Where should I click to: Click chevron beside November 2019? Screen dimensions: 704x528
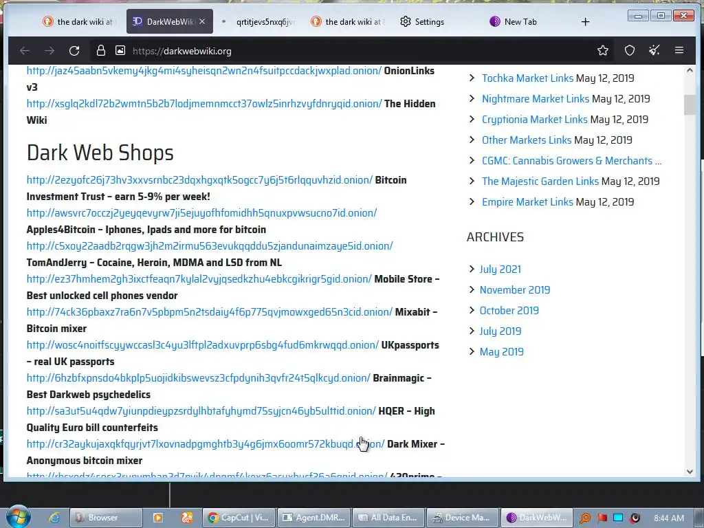coord(472,289)
